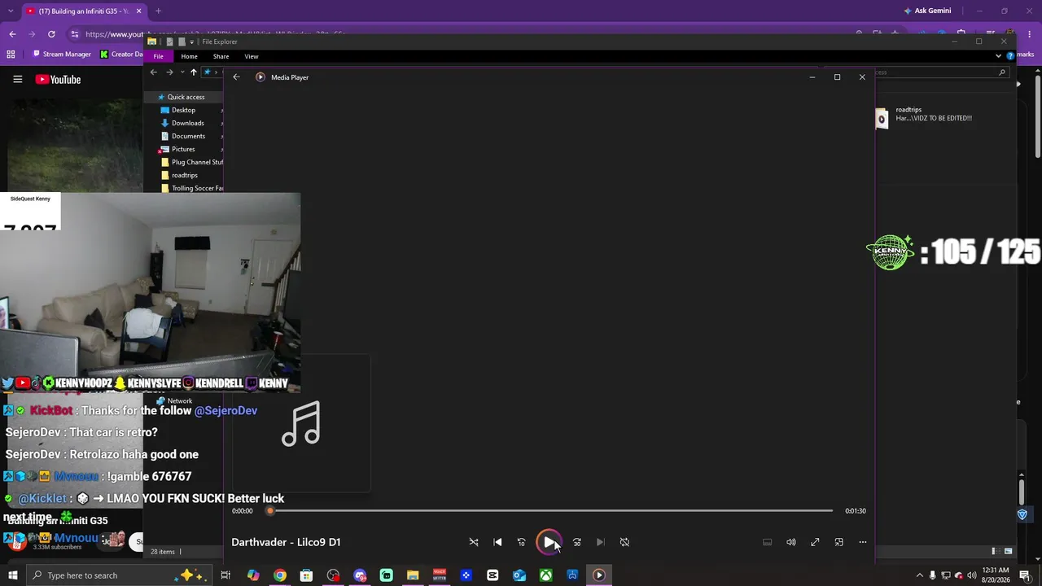Go to previous track in Media Player
The image size is (1042, 586).
click(497, 542)
